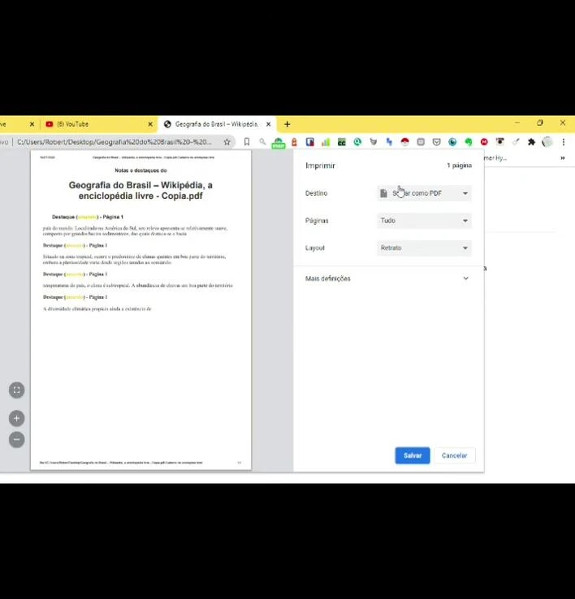
Task: Click the Pocket extension icon
Action: 437,142
